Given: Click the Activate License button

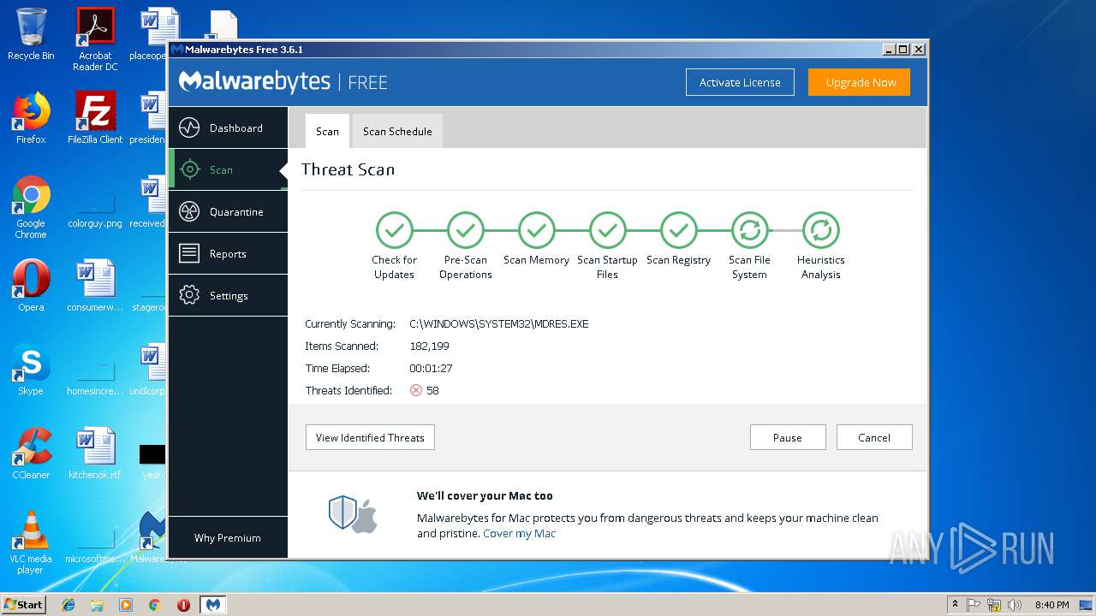Looking at the screenshot, I should click(740, 83).
